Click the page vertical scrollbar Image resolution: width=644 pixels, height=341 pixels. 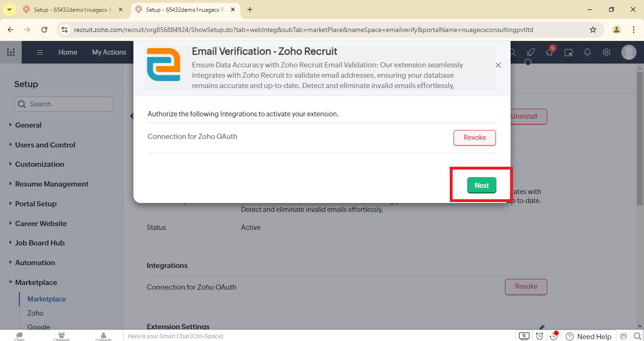[x=640, y=138]
